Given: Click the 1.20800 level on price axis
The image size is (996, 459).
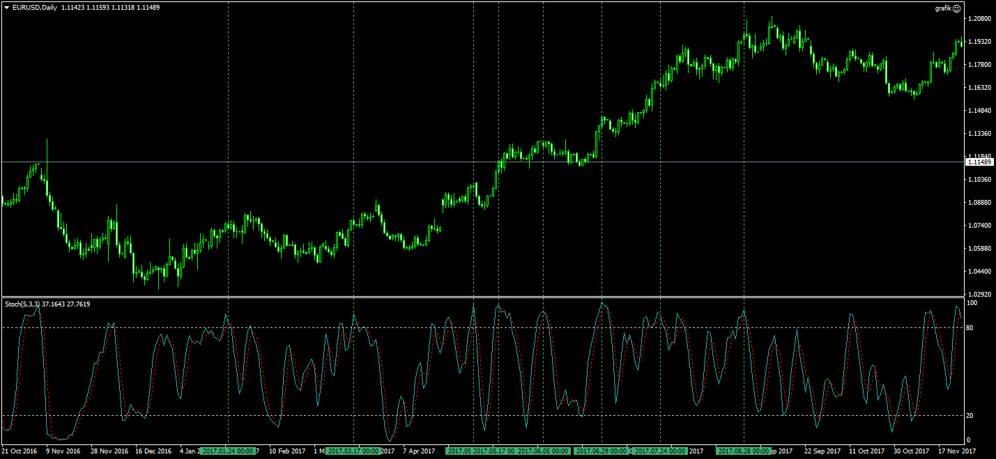Looking at the screenshot, I should [980, 19].
